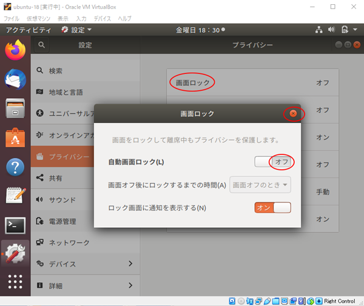Click the VirtualBox recording status icon
The width and height of the screenshot is (364, 306).
click(293, 301)
